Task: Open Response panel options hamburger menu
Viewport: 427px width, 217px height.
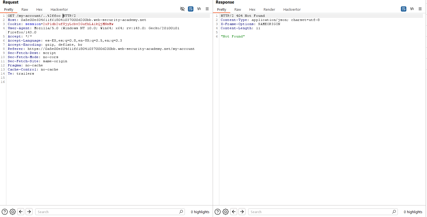Action: pos(420,9)
